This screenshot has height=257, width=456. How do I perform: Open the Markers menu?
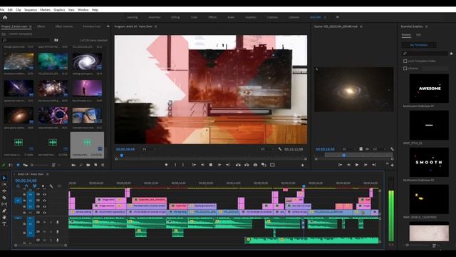click(x=45, y=9)
